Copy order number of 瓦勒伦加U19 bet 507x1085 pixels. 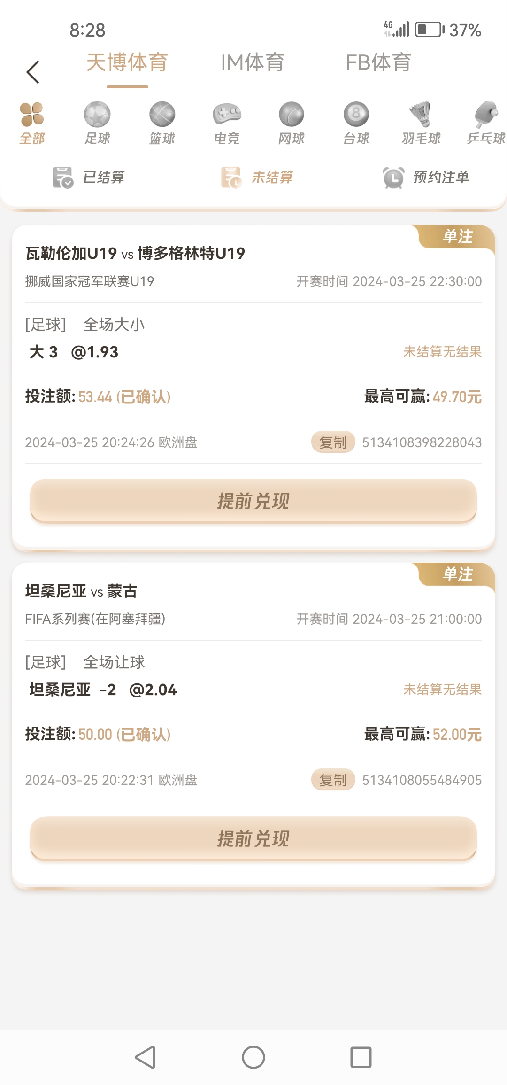tap(333, 442)
